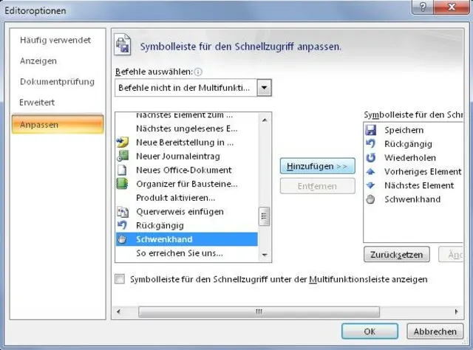Viewport: 473px width, 350px height.
Task: Click the info icon next to Befehle auswählen
Action: point(198,72)
